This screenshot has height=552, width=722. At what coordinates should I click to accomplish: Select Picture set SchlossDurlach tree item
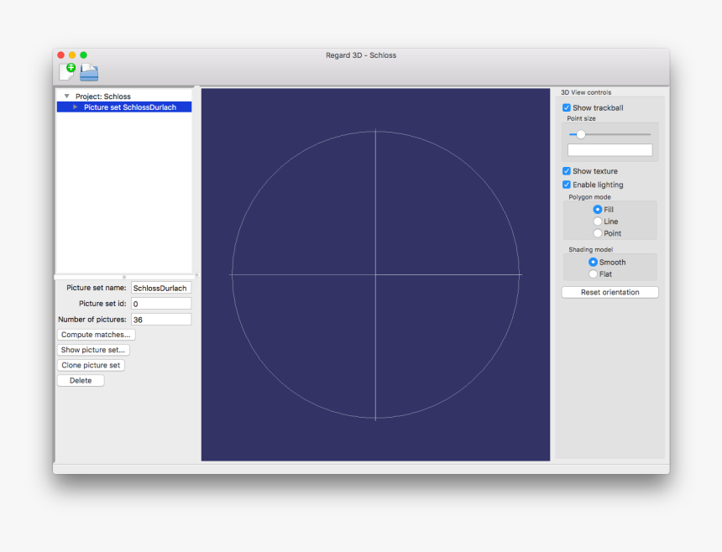(129, 107)
